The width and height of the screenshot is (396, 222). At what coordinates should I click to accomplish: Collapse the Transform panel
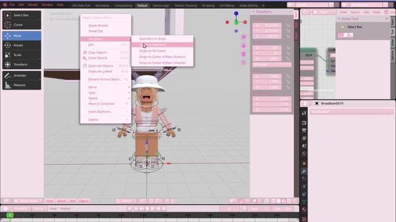[253, 12]
